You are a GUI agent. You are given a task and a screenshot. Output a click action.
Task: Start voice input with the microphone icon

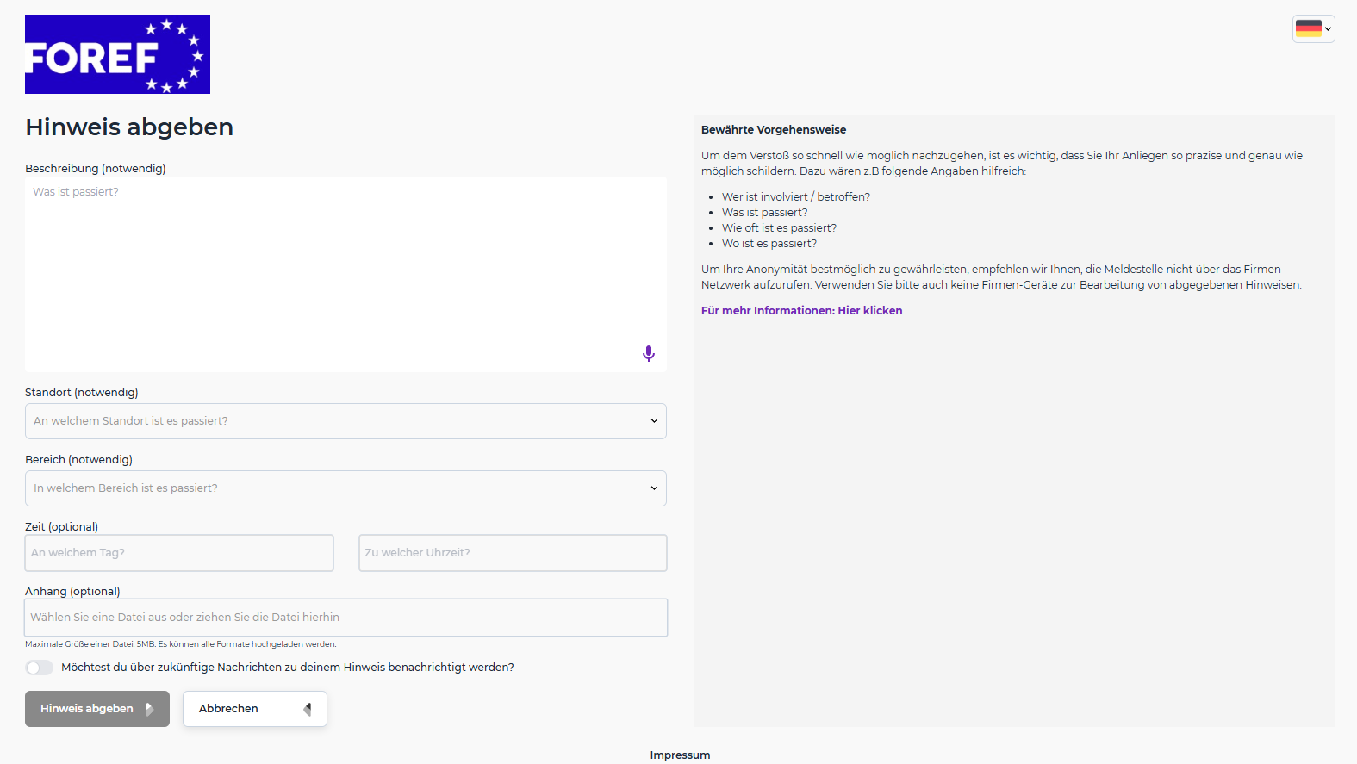pyautogui.click(x=649, y=353)
